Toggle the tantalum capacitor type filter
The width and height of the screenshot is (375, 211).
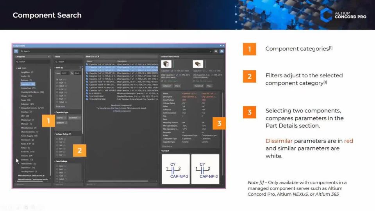(x=62, y=123)
